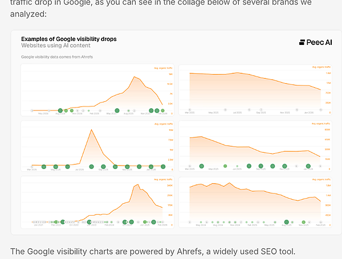Click largest green marker in bottom-right chart

coord(287,222)
